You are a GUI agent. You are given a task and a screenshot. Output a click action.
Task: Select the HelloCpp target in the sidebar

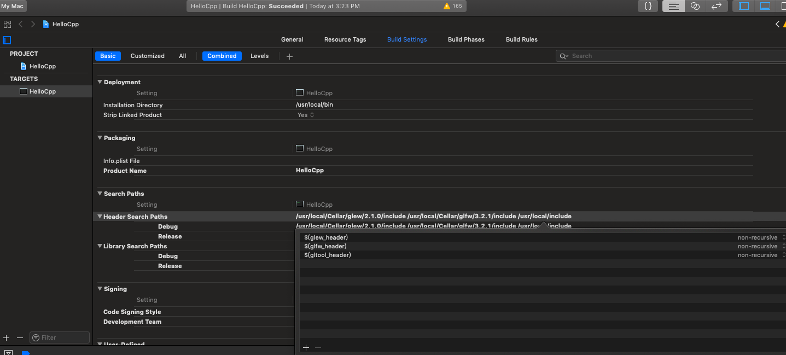coord(46,91)
